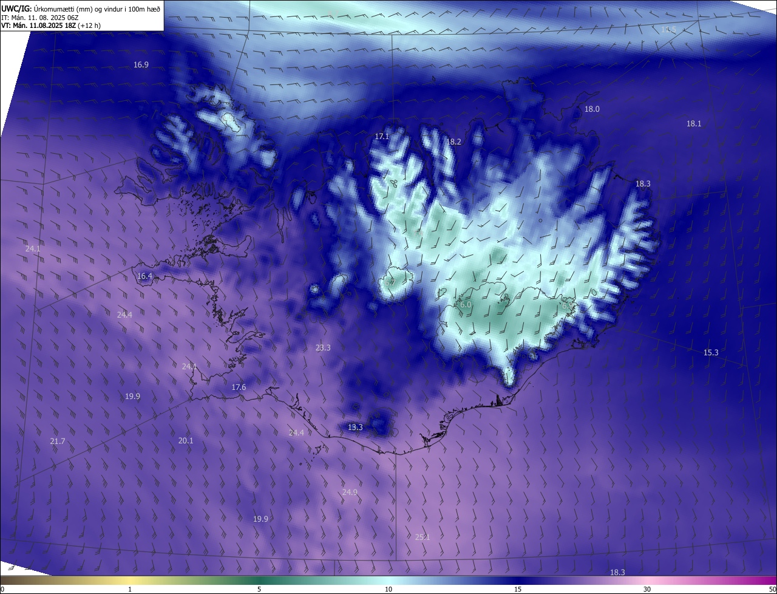This screenshot has width=777, height=594.
Task: Click the 15.3 value label
Action: tap(711, 352)
